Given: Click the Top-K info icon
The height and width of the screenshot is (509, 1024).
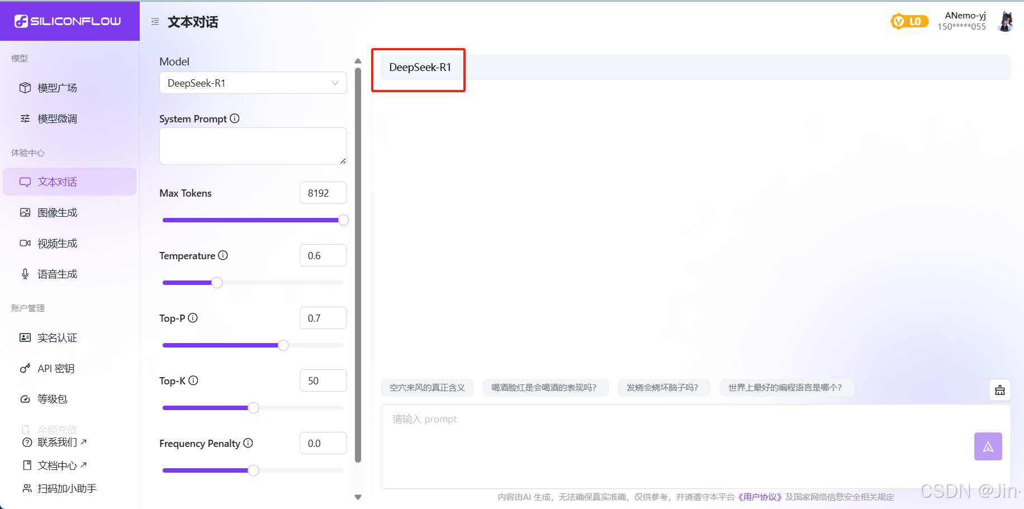Looking at the screenshot, I should coord(193,380).
